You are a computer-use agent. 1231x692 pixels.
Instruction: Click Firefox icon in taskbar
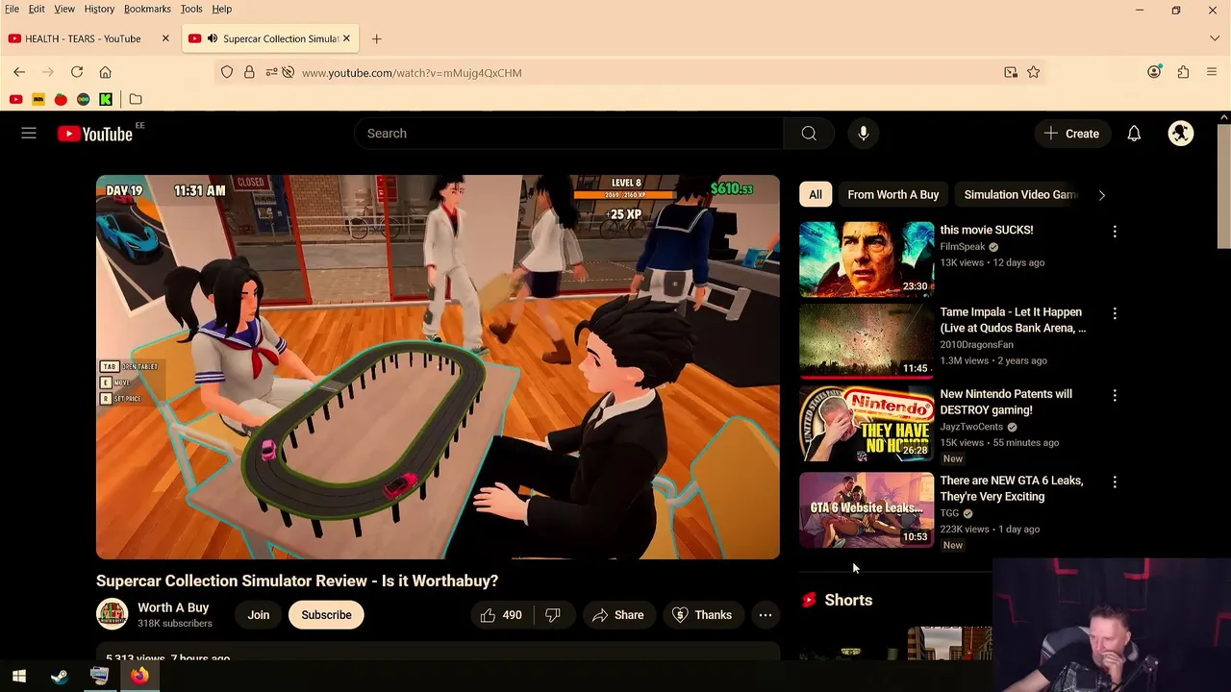(139, 676)
